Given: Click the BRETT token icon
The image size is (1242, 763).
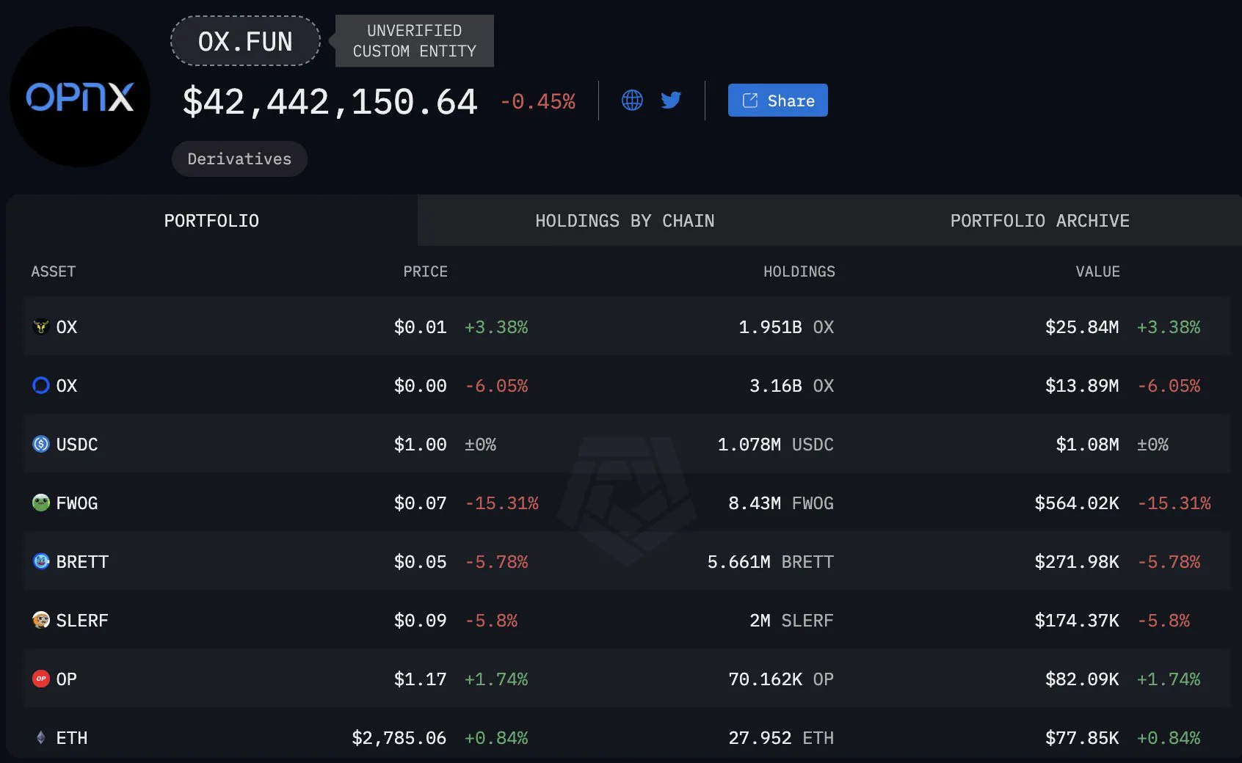Looking at the screenshot, I should (41, 561).
